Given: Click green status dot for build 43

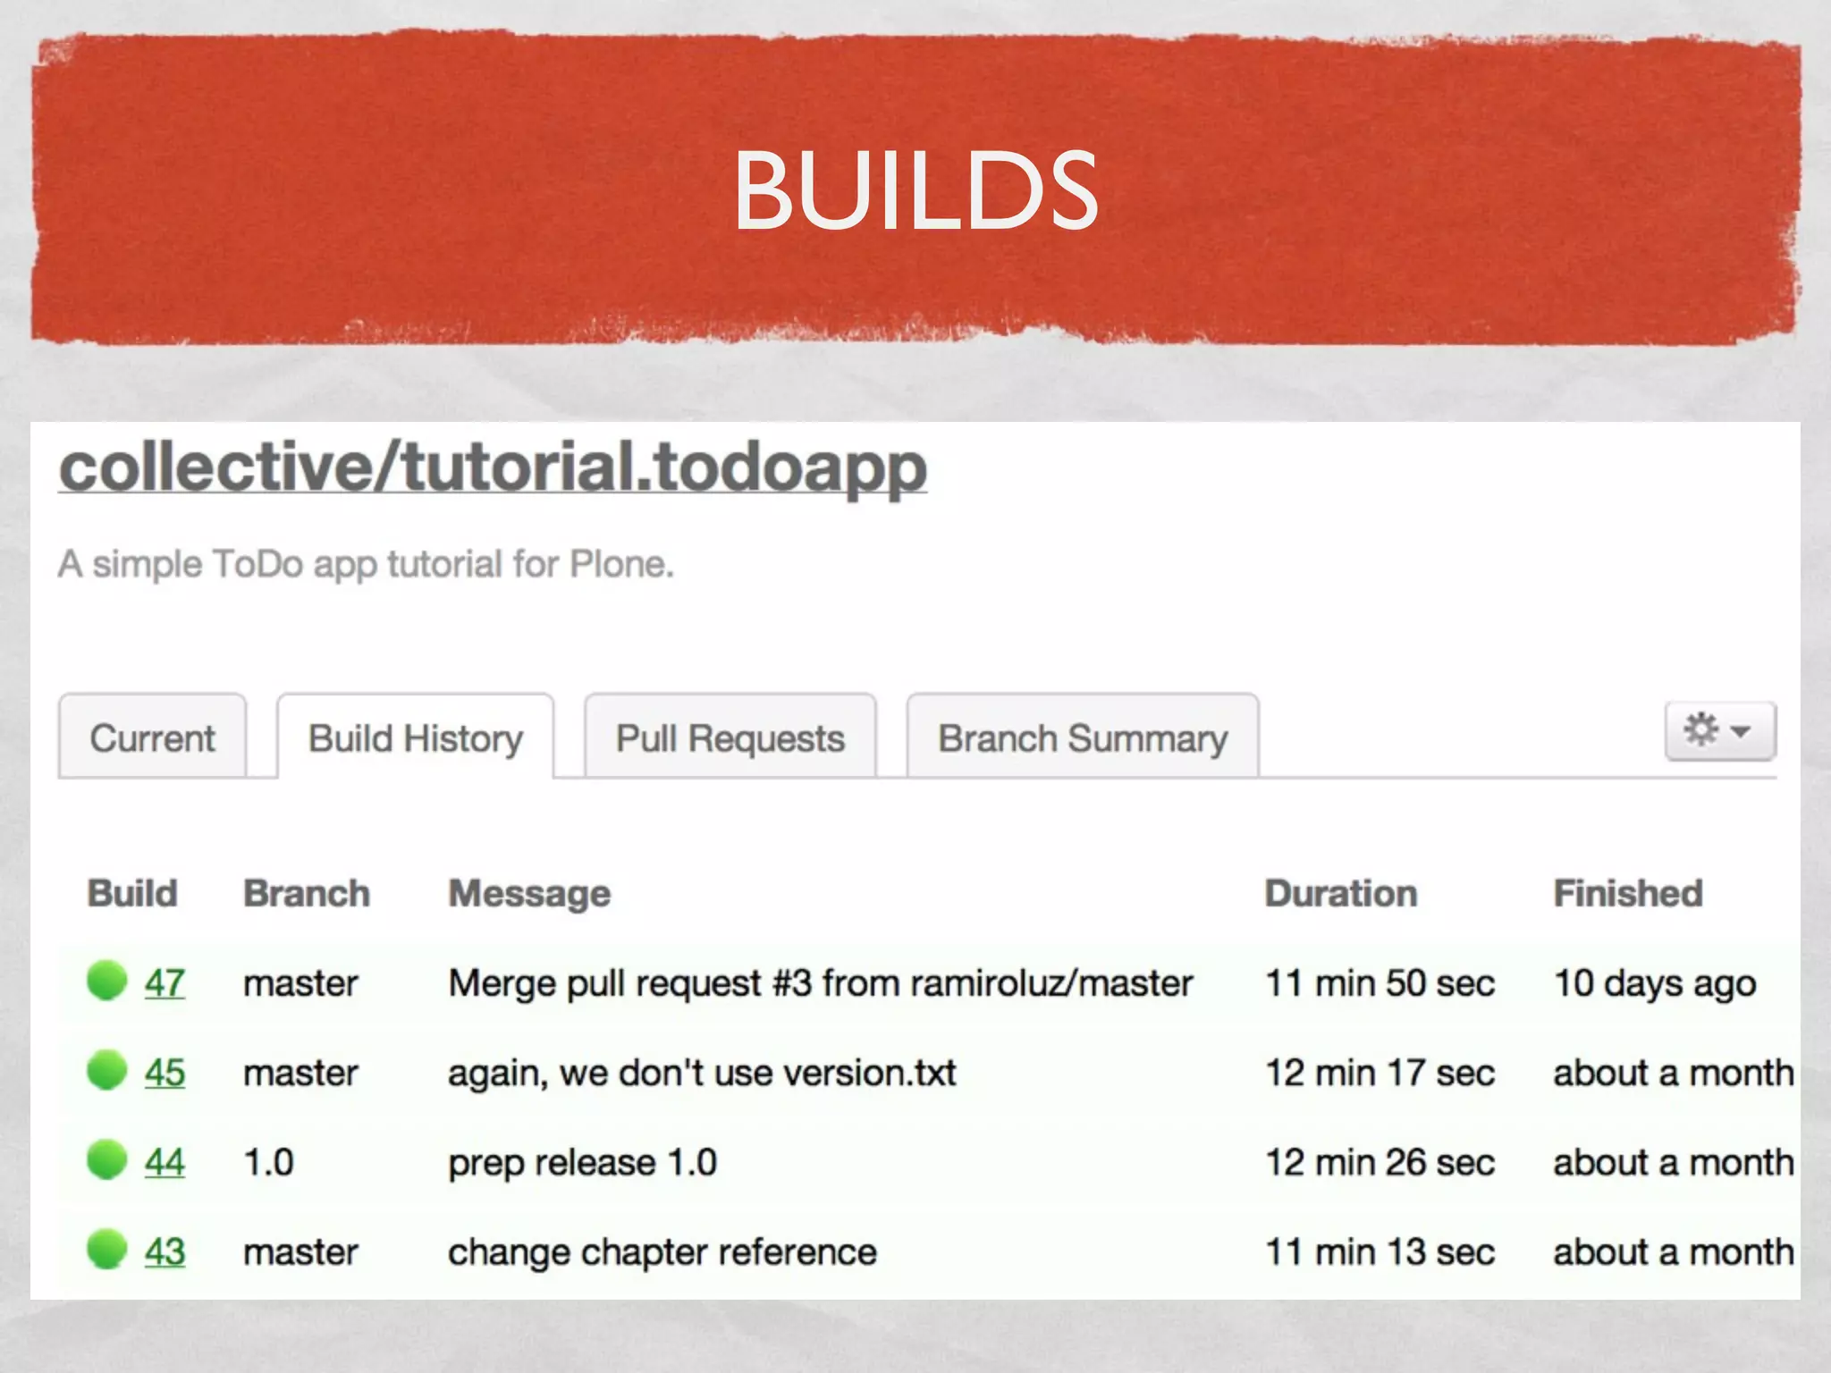Looking at the screenshot, I should pos(106,1250).
